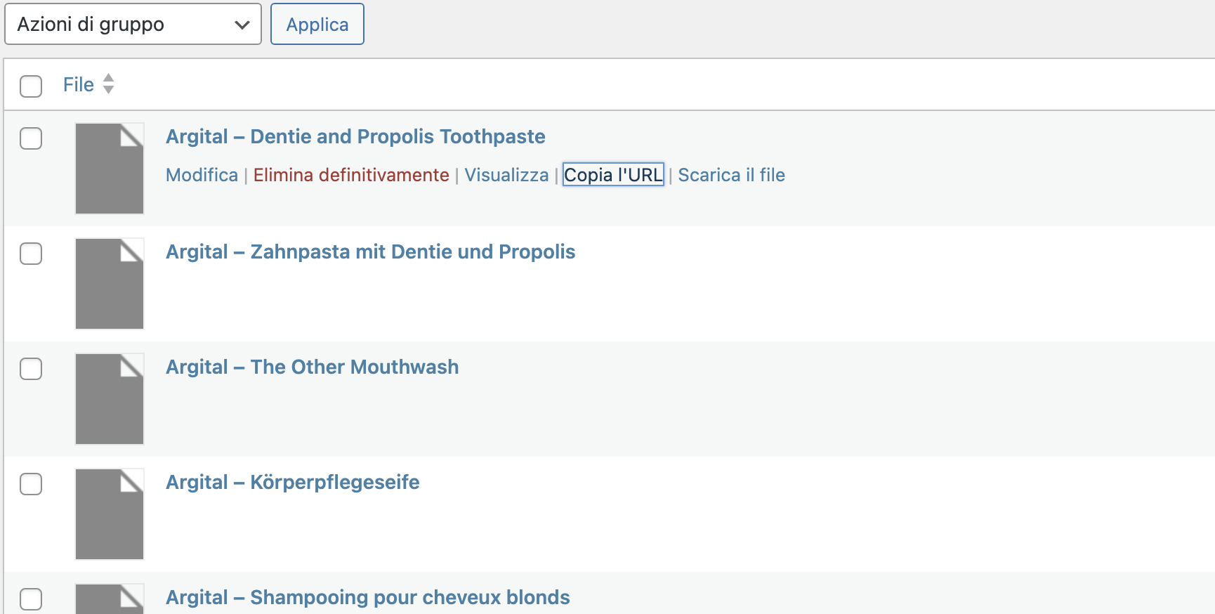Screen dimensions: 1215x614
Task: Click Elimina definitivamente link
Action: (x=351, y=175)
